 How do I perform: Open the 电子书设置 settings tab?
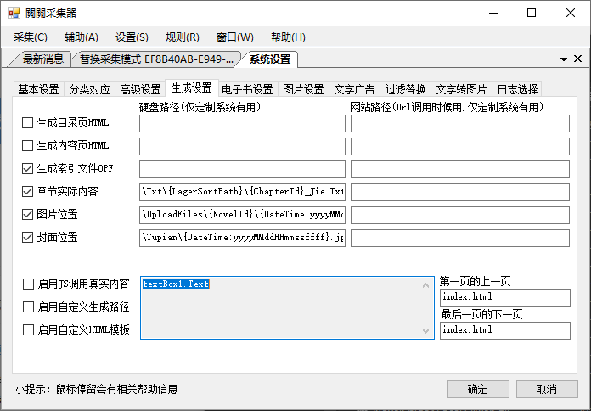pos(247,89)
